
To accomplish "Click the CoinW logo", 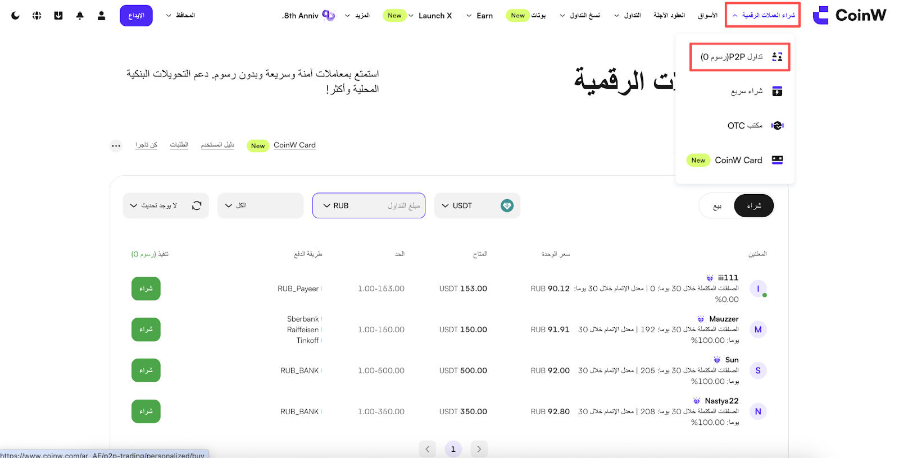I will 850,15.
